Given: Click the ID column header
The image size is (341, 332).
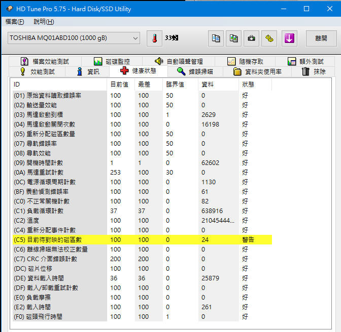Looking at the screenshot, I should coord(59,85).
